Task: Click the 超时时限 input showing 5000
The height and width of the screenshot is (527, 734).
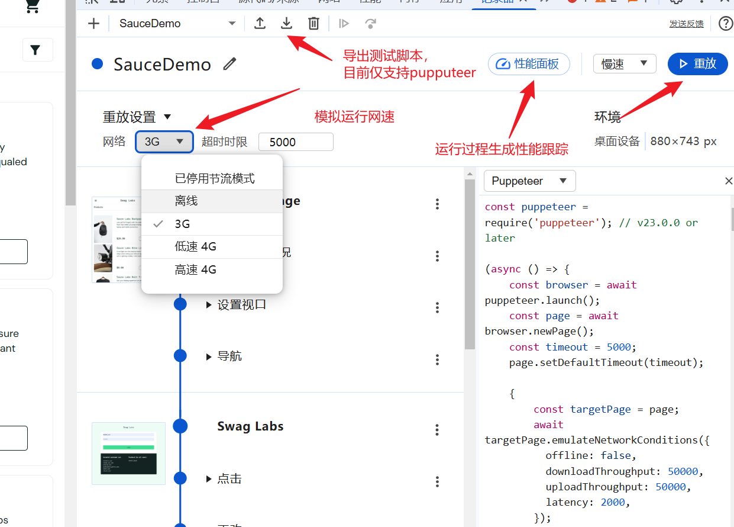Action: 296,142
